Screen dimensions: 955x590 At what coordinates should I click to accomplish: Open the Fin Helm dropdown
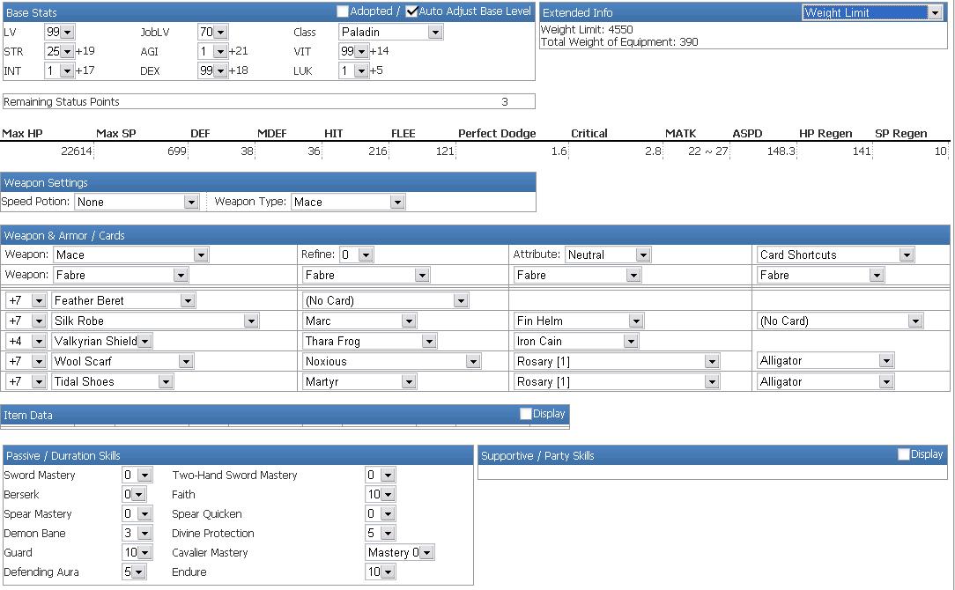[x=579, y=321]
